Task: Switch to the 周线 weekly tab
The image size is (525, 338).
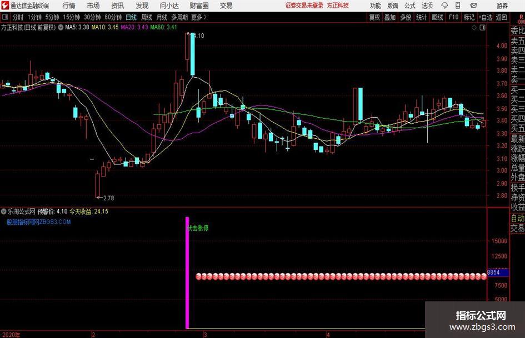Action: [147, 17]
